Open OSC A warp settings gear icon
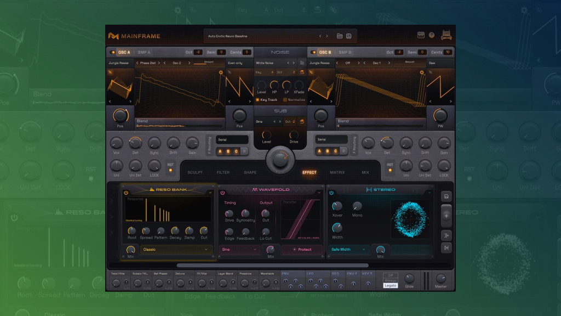Image resolution: width=561 pixels, height=316 pixels. [x=221, y=73]
